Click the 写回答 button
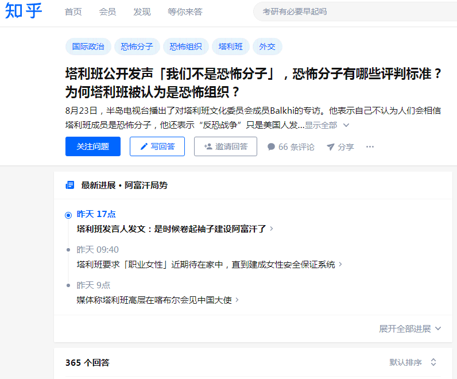Viewport: 457px width, 379px height. click(x=157, y=146)
